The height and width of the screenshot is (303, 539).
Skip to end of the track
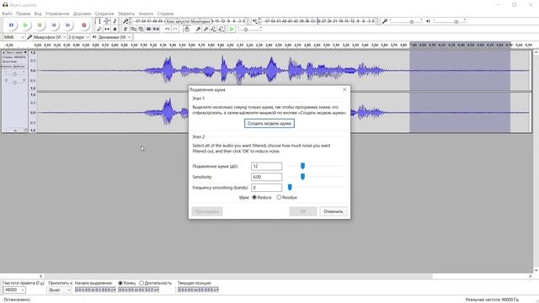(x=67, y=25)
